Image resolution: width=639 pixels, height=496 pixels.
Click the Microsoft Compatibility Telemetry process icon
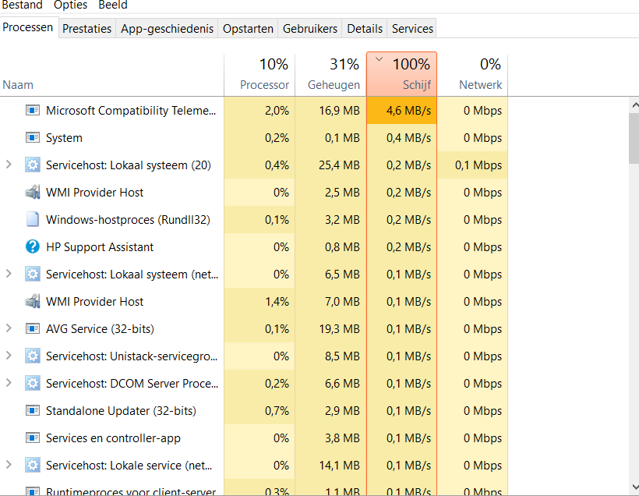pyautogui.click(x=33, y=111)
